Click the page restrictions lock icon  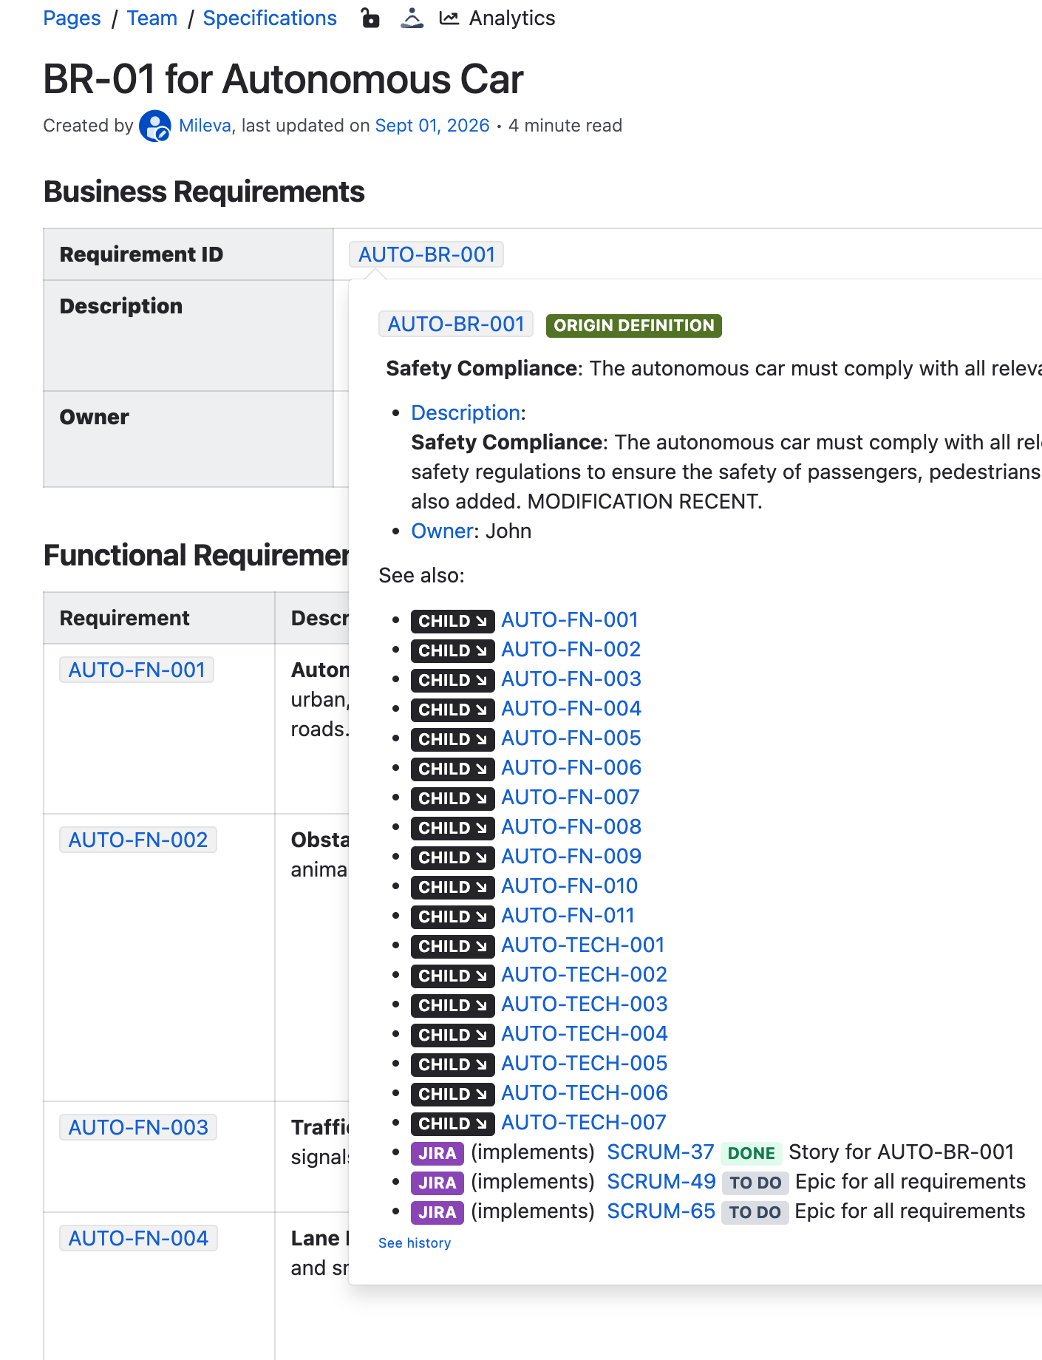click(370, 18)
